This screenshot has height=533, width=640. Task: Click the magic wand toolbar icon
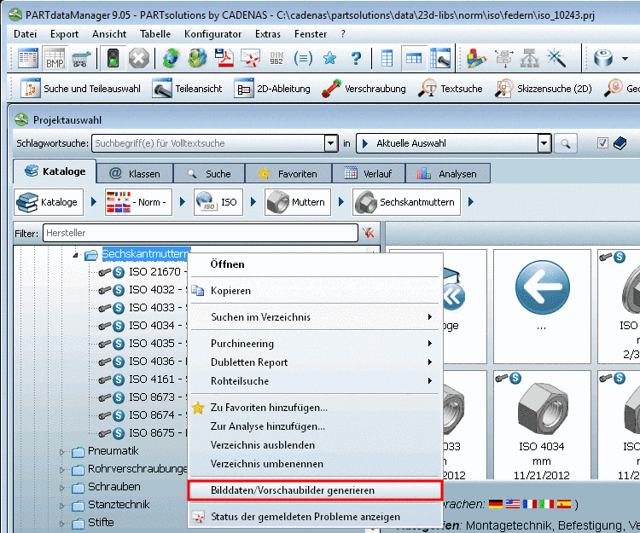pyautogui.click(x=556, y=58)
